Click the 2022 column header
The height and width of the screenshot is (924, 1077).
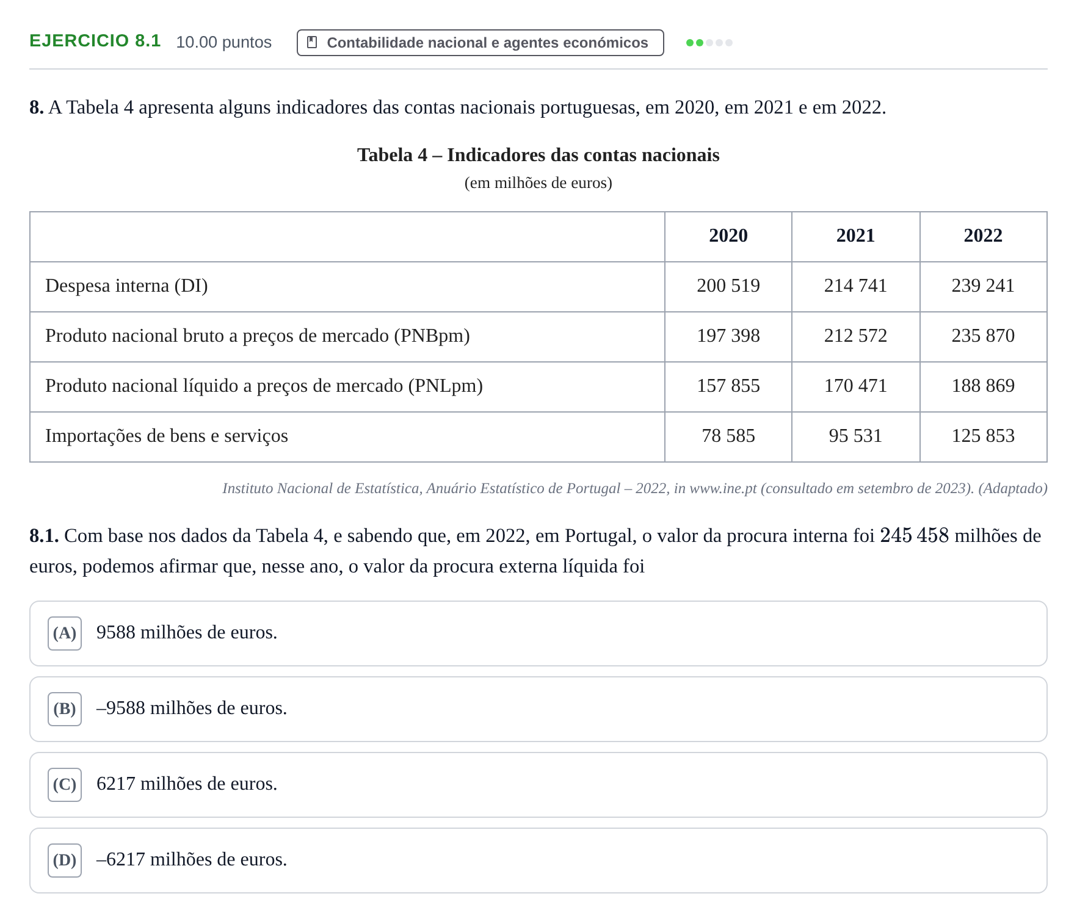pos(984,237)
